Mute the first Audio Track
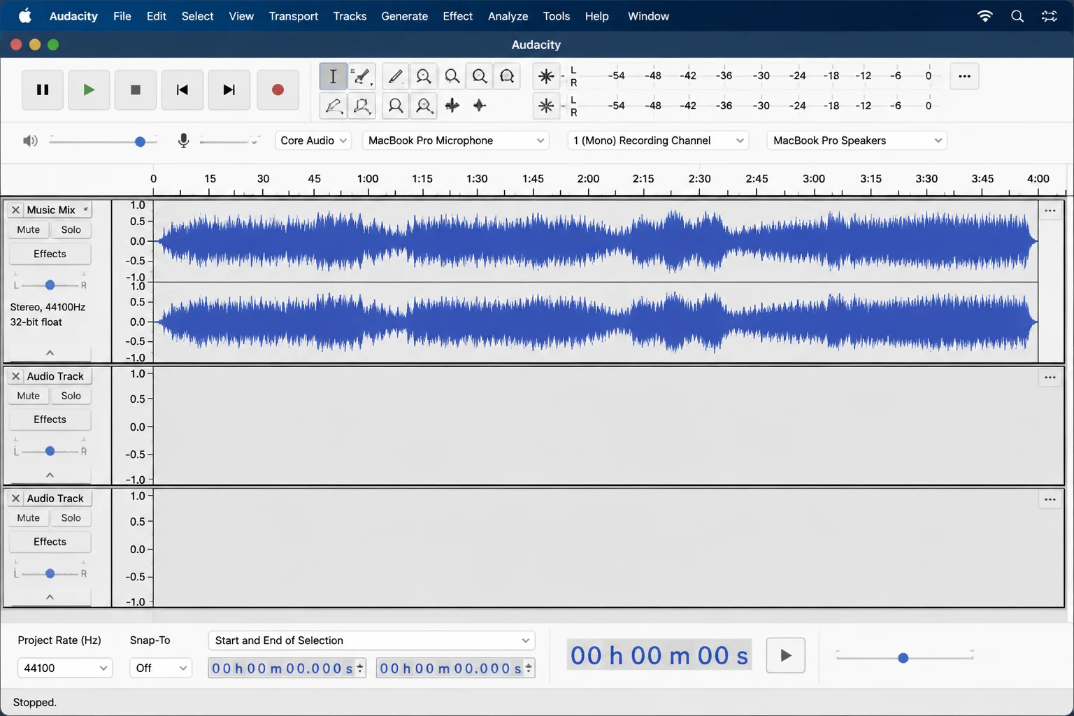 (29, 396)
